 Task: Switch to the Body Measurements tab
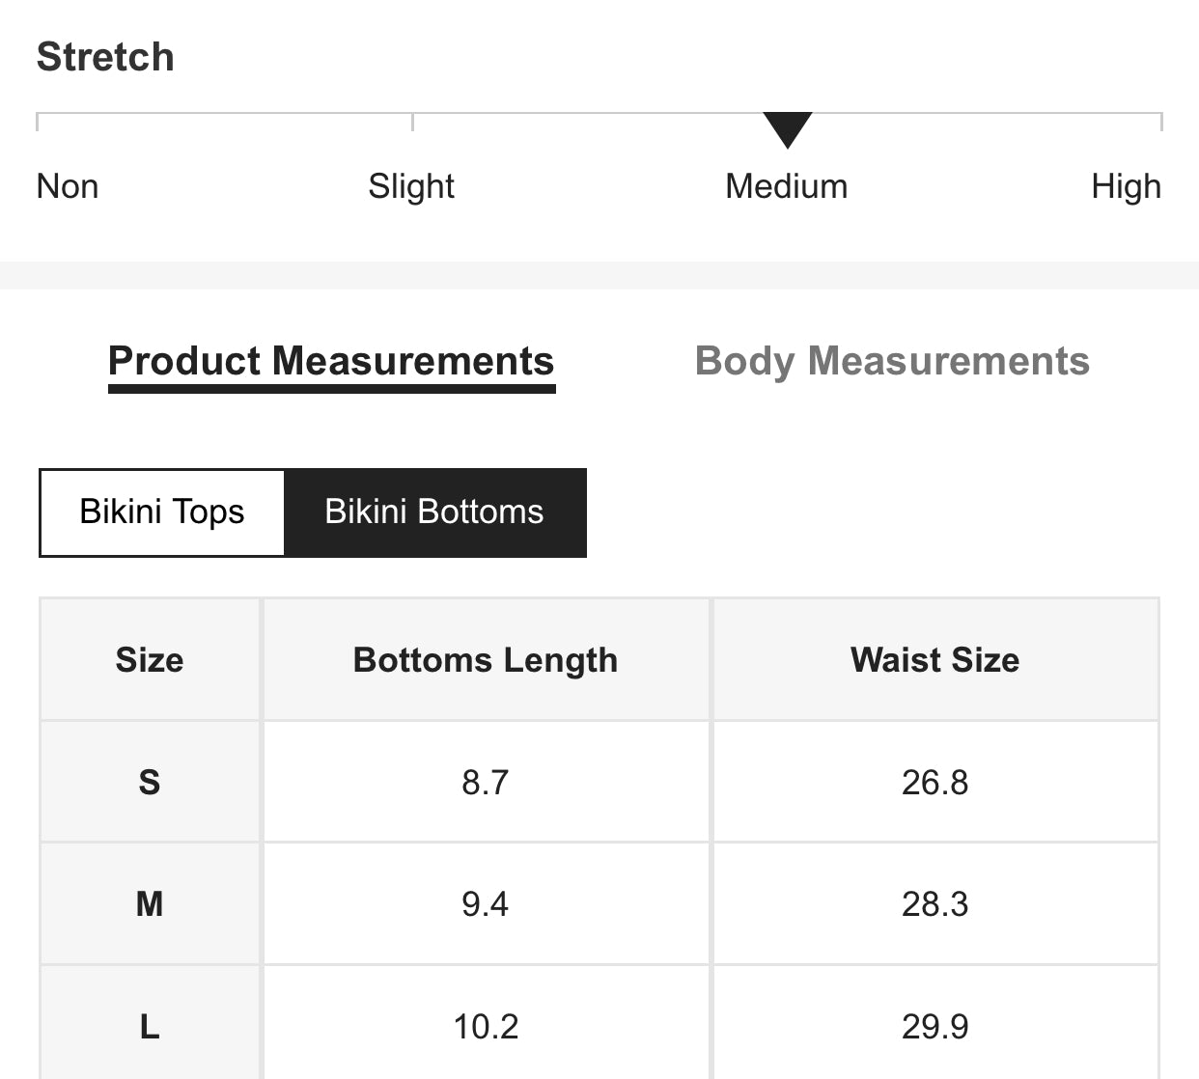(x=892, y=361)
